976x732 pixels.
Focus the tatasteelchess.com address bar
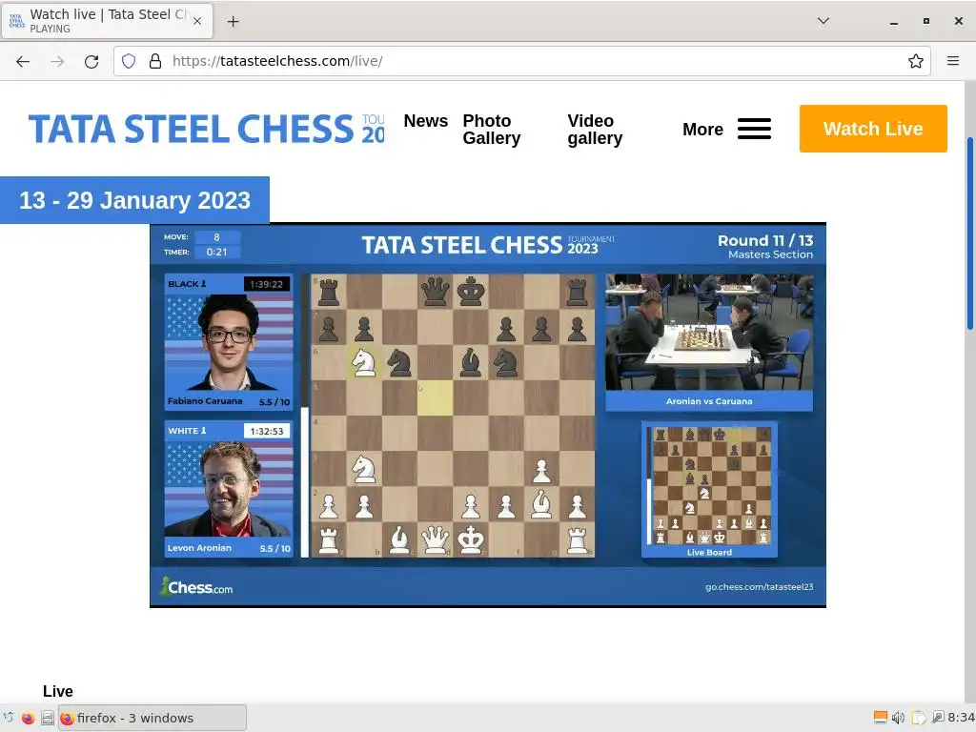pyautogui.click(x=521, y=61)
